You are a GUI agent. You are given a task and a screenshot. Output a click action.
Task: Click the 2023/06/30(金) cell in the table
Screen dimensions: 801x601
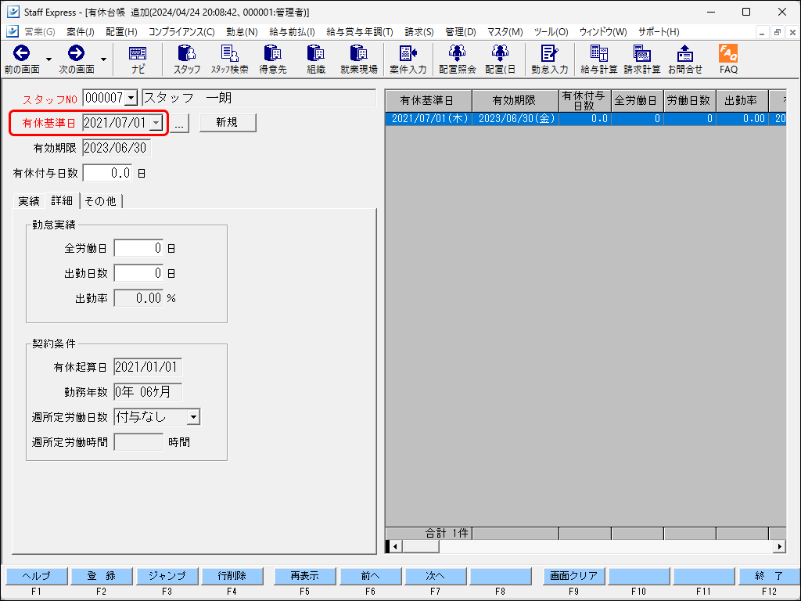click(x=515, y=119)
